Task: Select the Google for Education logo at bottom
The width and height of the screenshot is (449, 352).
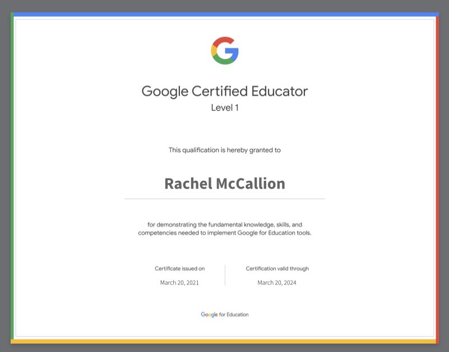Action: pos(225,314)
